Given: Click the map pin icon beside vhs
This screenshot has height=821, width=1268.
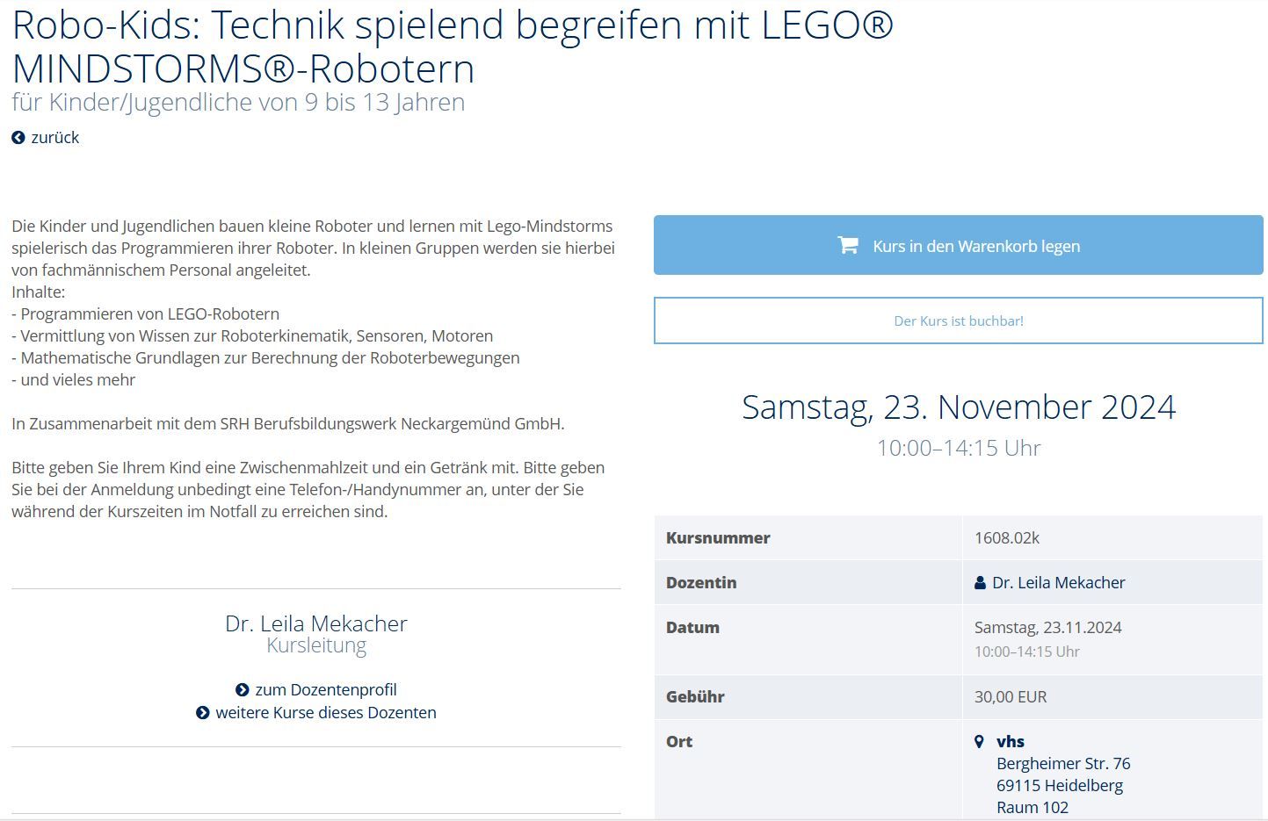Looking at the screenshot, I should click(980, 741).
